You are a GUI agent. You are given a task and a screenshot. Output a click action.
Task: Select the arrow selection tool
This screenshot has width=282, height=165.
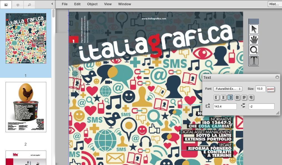pos(253,29)
